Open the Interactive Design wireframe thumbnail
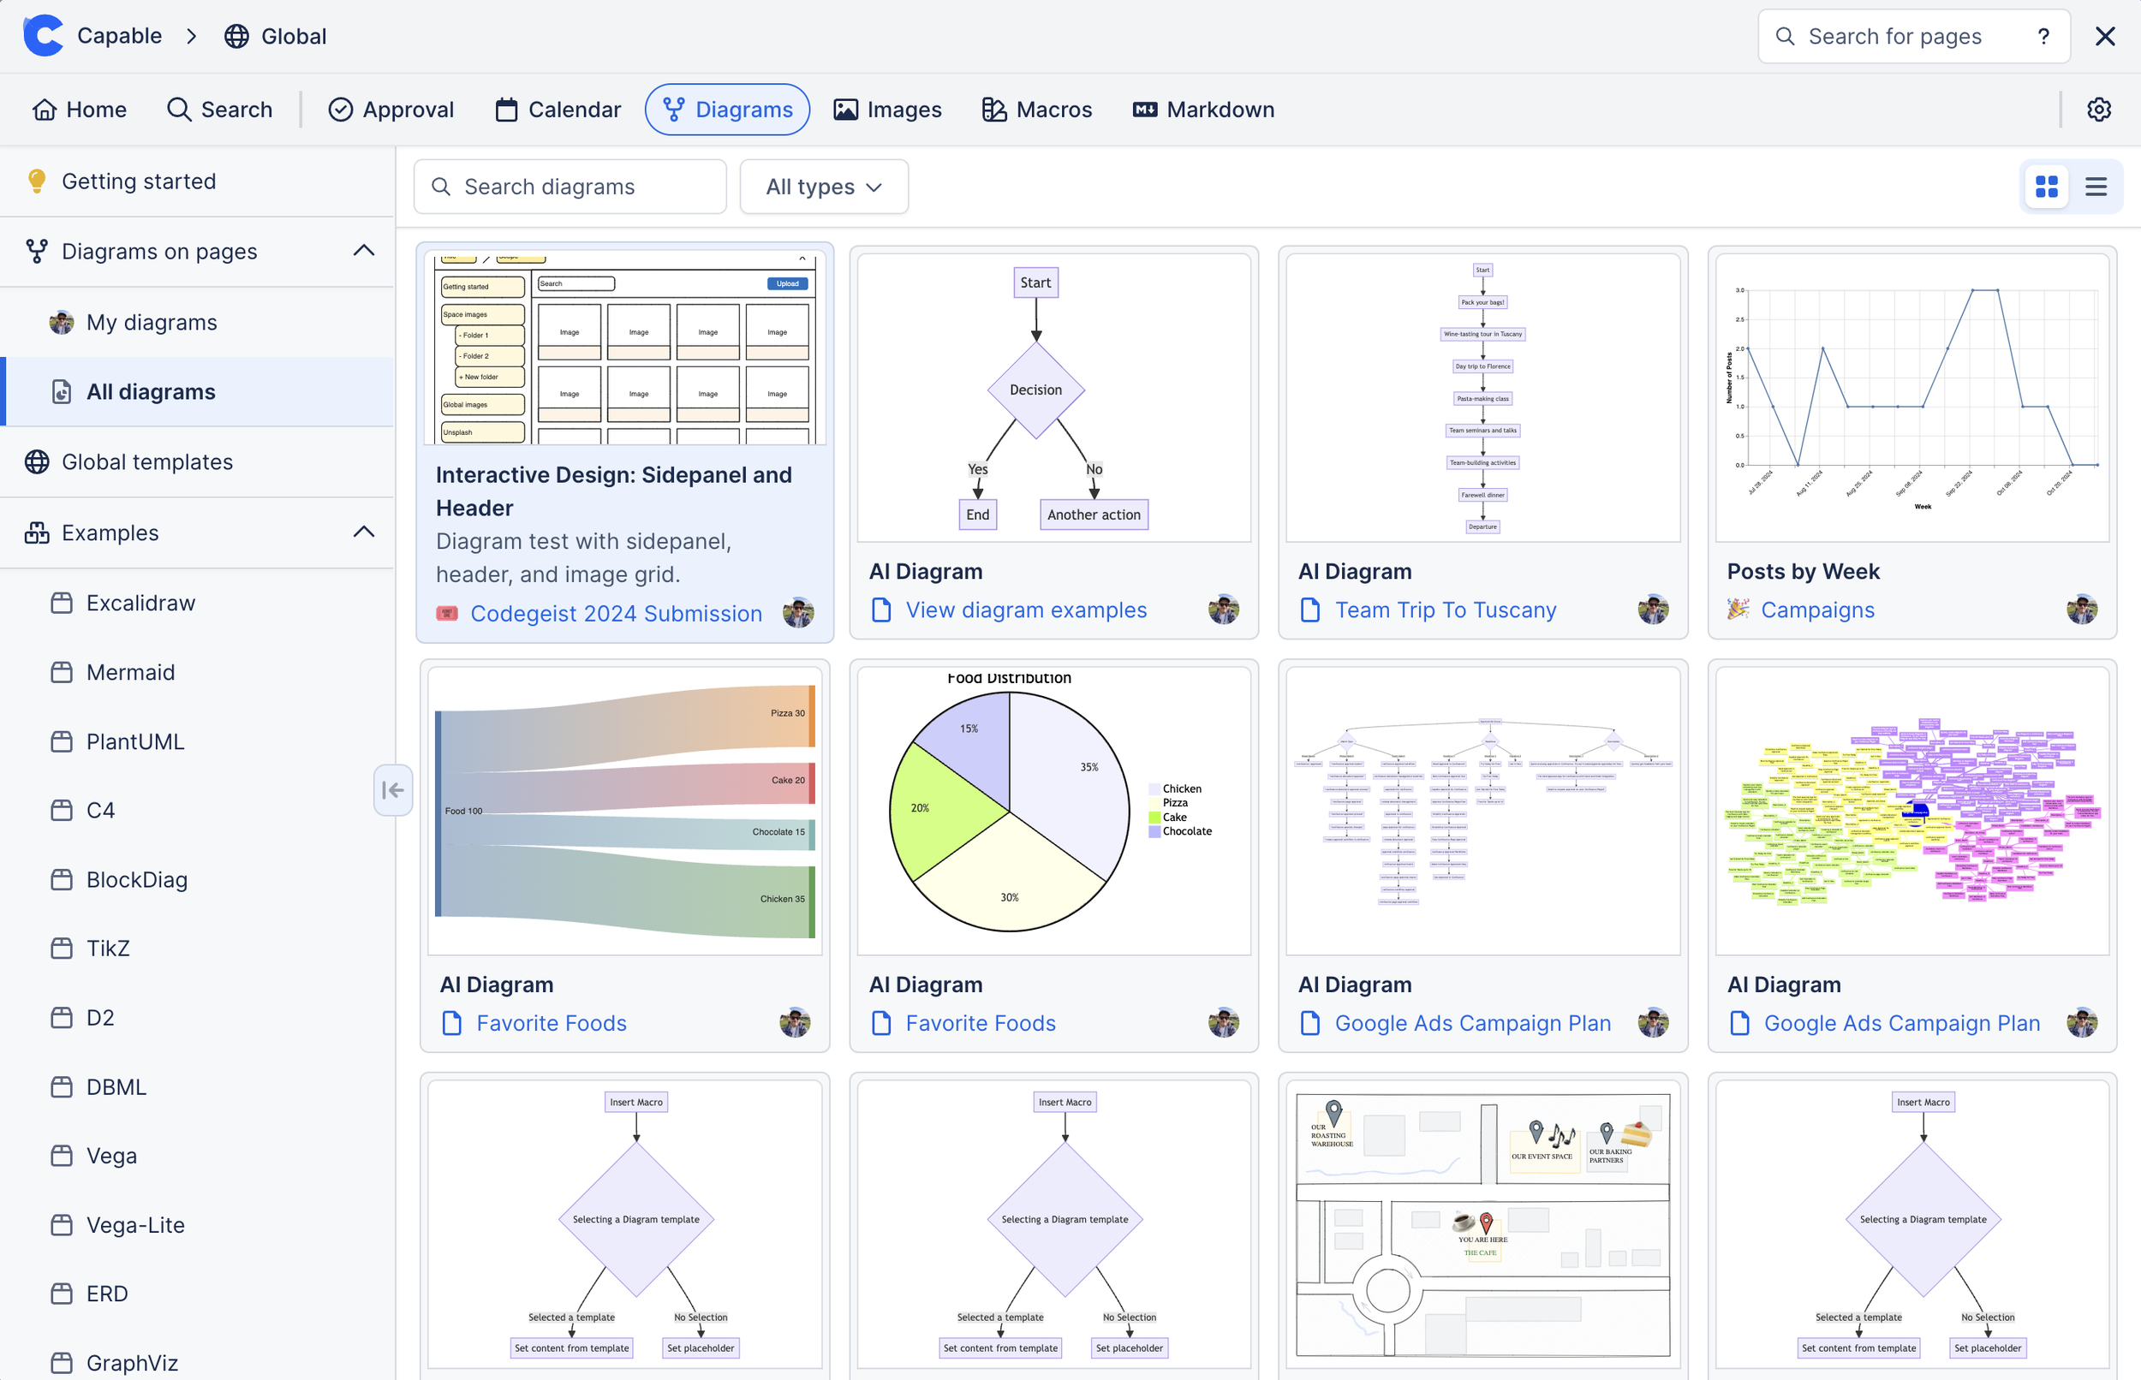 (x=624, y=348)
